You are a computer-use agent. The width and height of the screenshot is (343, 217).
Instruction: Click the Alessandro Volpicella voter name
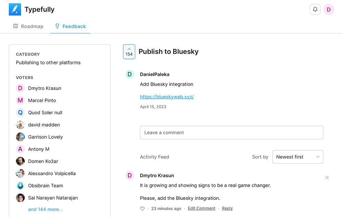point(52,174)
